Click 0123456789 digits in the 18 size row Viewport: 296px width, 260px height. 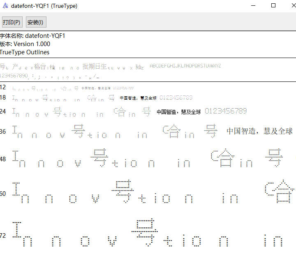(176, 97)
